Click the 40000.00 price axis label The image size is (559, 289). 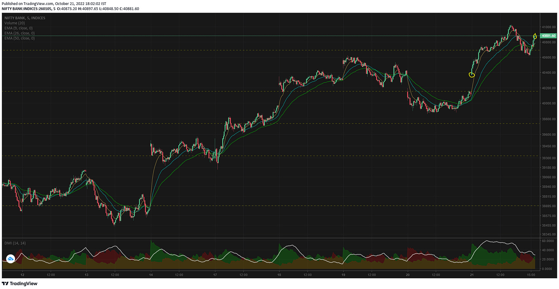(x=549, y=103)
